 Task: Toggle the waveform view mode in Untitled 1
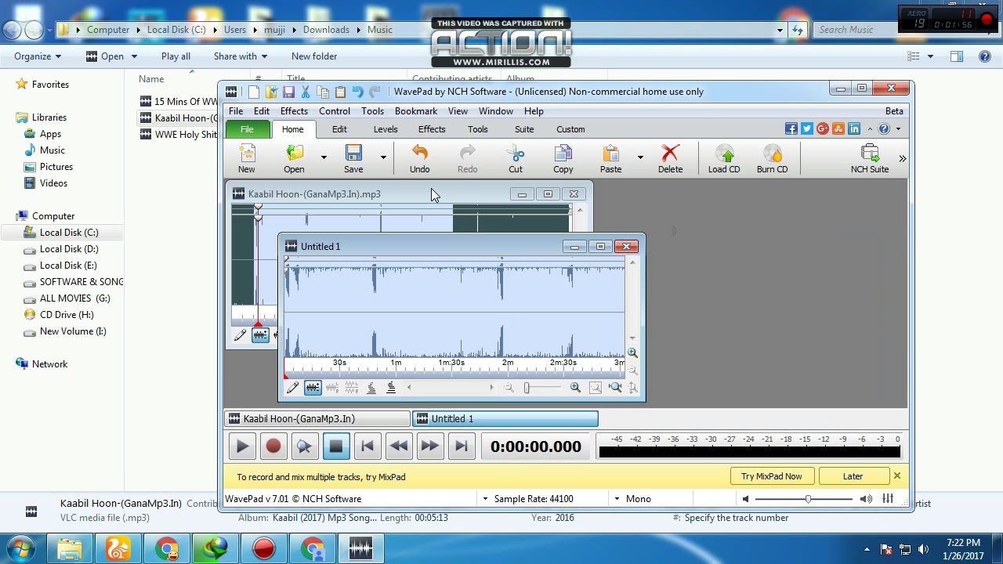[x=313, y=388]
